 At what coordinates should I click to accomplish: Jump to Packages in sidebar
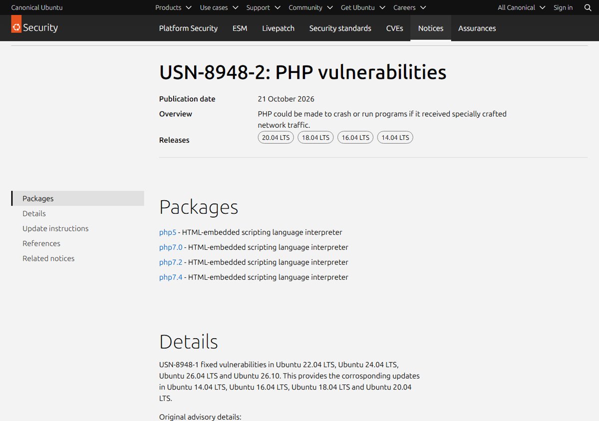point(78,198)
